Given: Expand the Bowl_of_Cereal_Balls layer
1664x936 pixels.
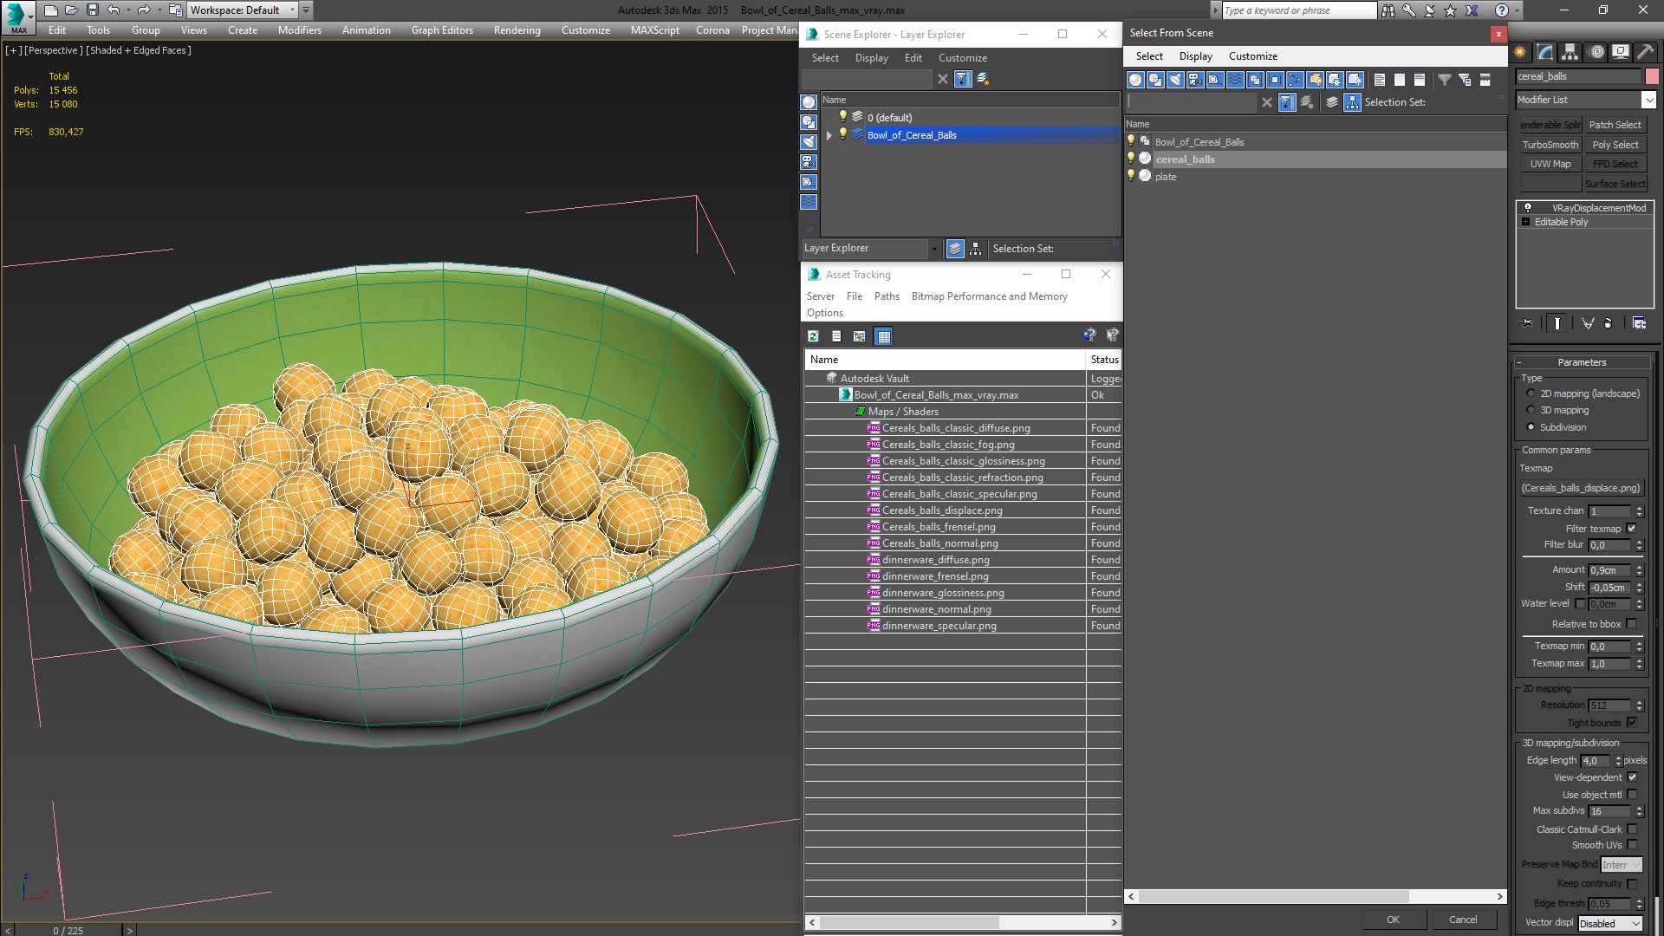Looking at the screenshot, I should [829, 135].
